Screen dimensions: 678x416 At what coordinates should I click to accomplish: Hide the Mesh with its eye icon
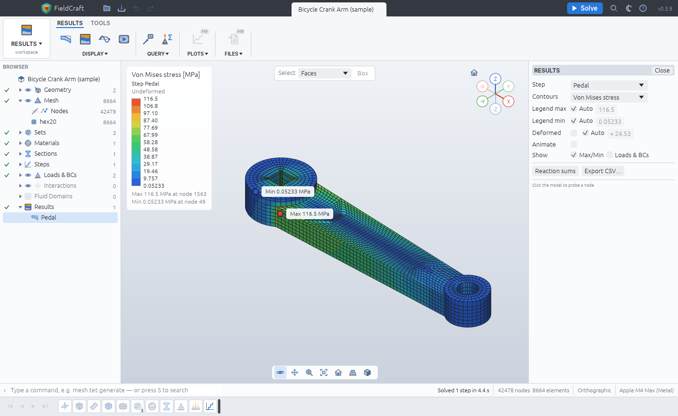(28, 101)
